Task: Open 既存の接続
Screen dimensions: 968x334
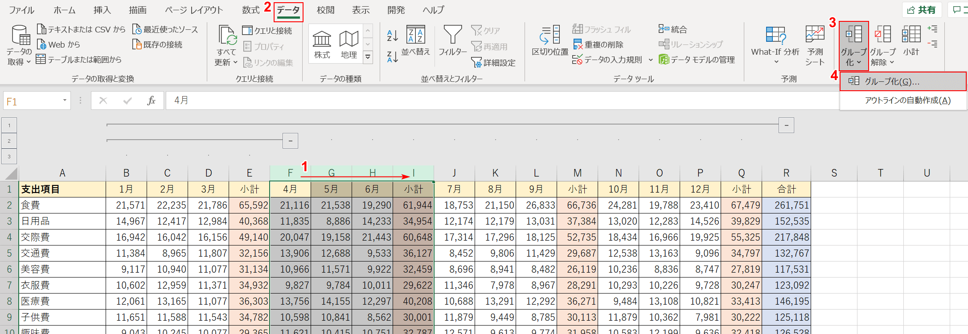Action: (157, 44)
